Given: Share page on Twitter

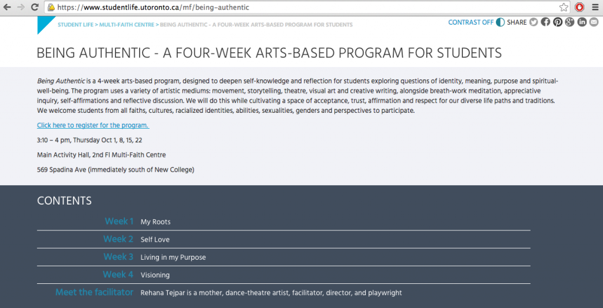Looking at the screenshot, I should (534, 22).
